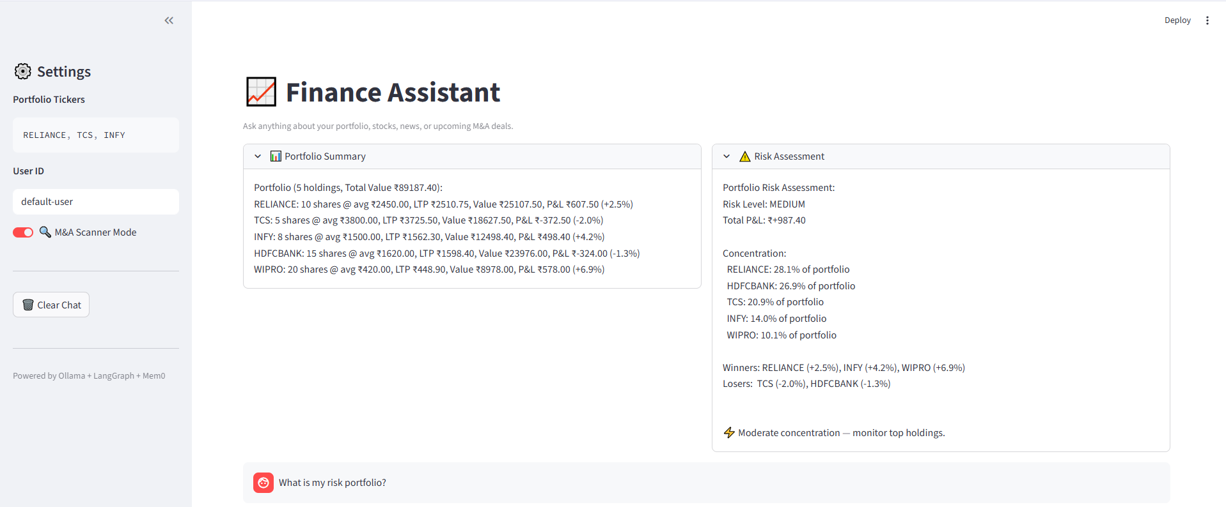Click the Settings gear icon
Screen dimensions: 1226x507
coord(22,72)
